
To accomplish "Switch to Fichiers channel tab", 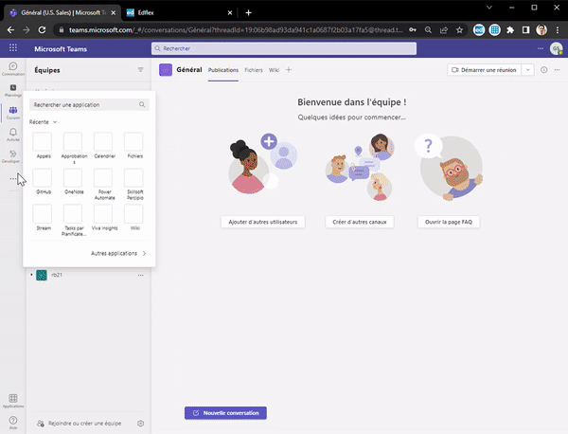I will [254, 70].
